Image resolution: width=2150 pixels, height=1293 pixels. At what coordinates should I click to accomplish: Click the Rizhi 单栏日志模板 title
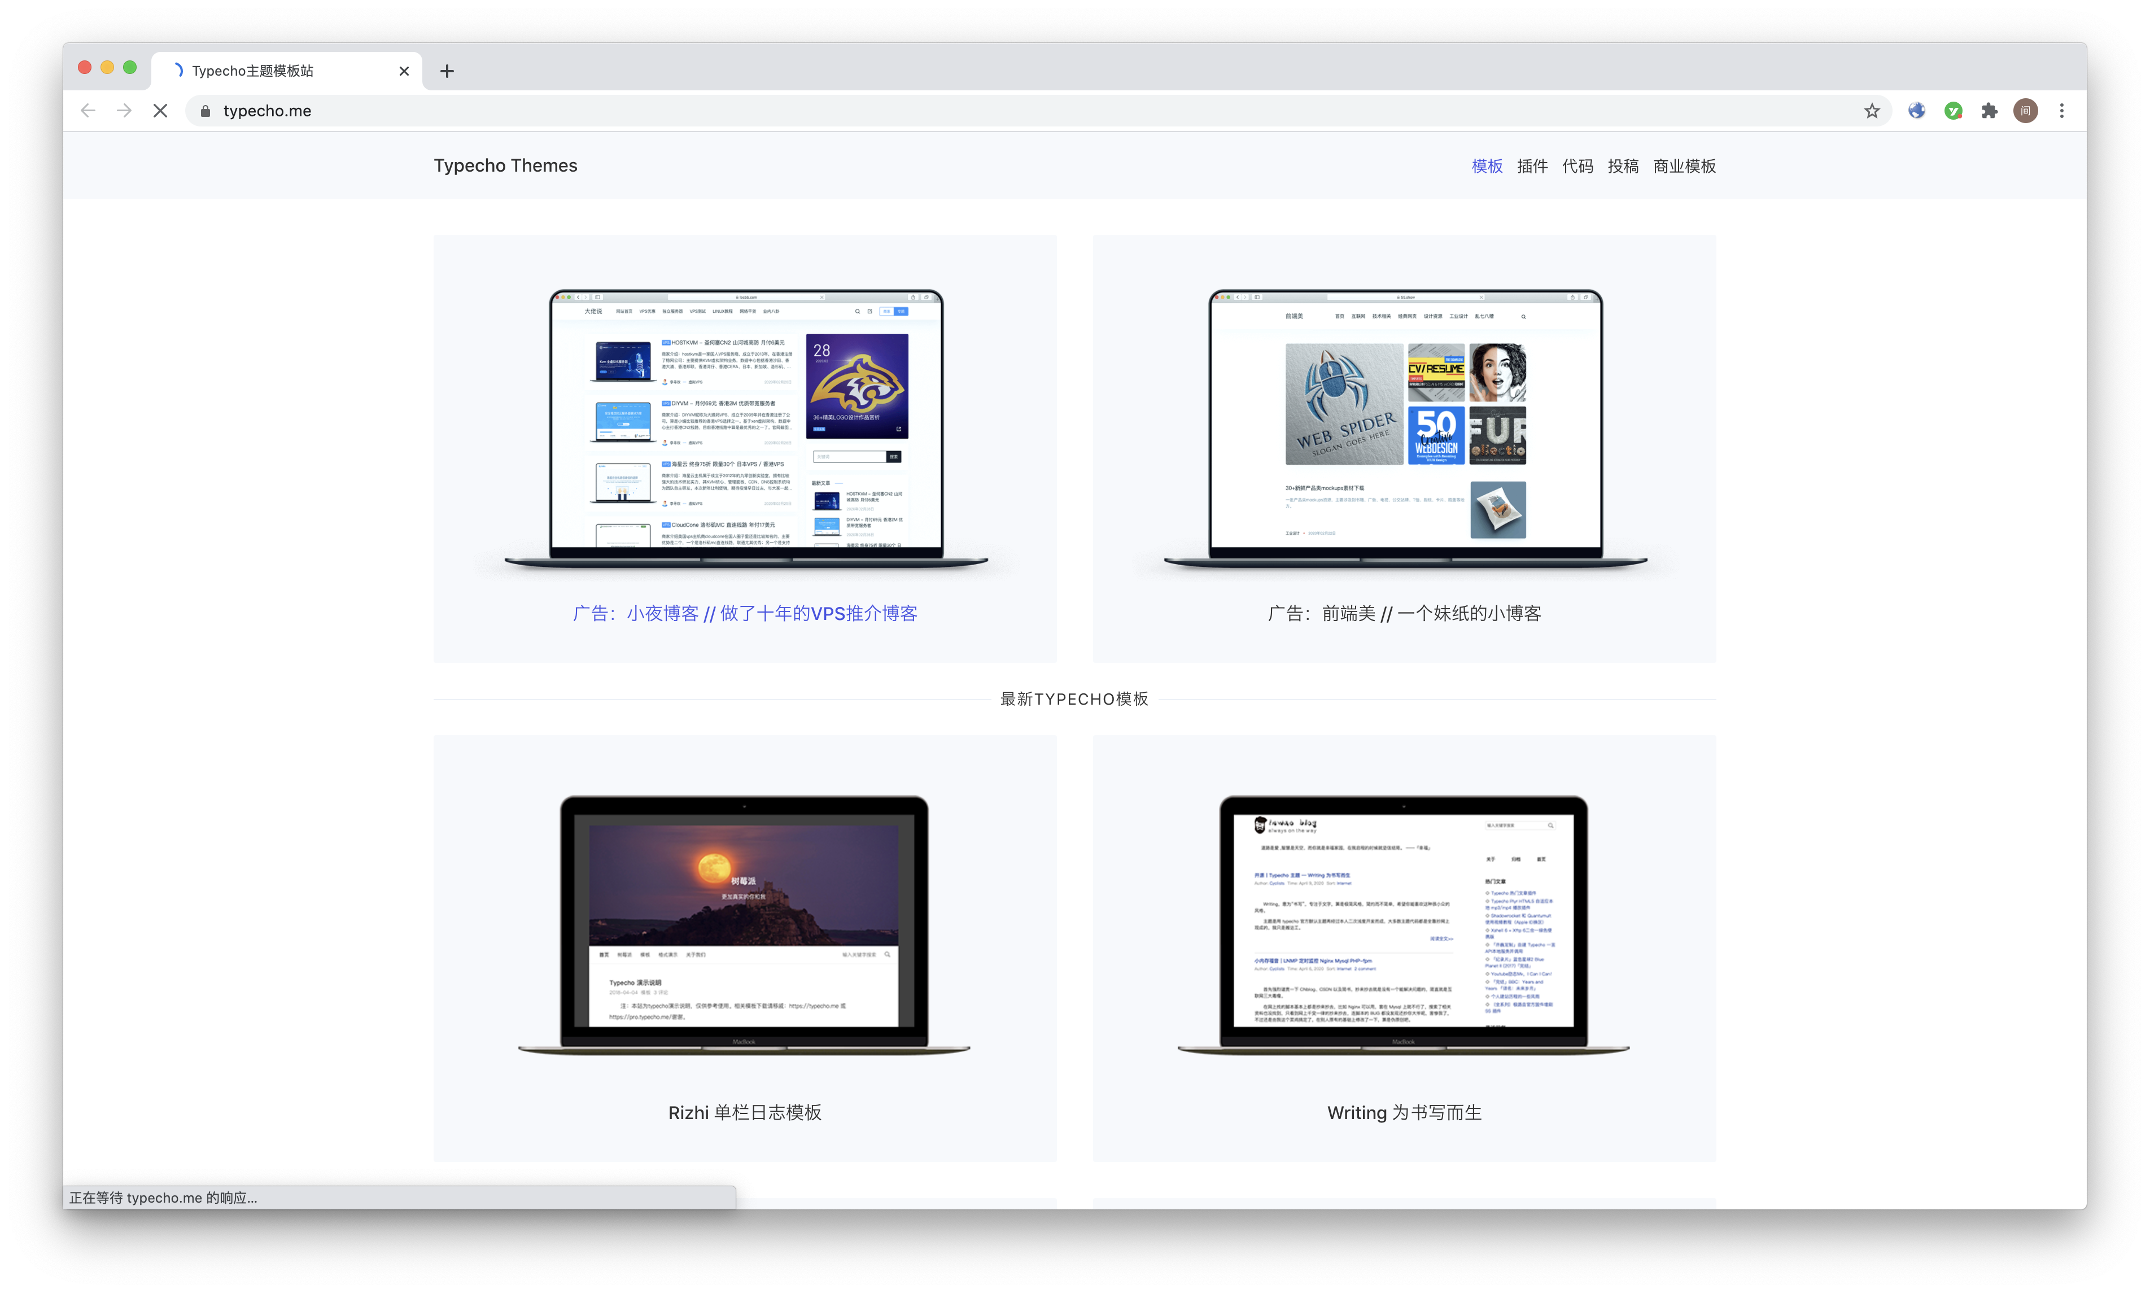(x=745, y=1113)
